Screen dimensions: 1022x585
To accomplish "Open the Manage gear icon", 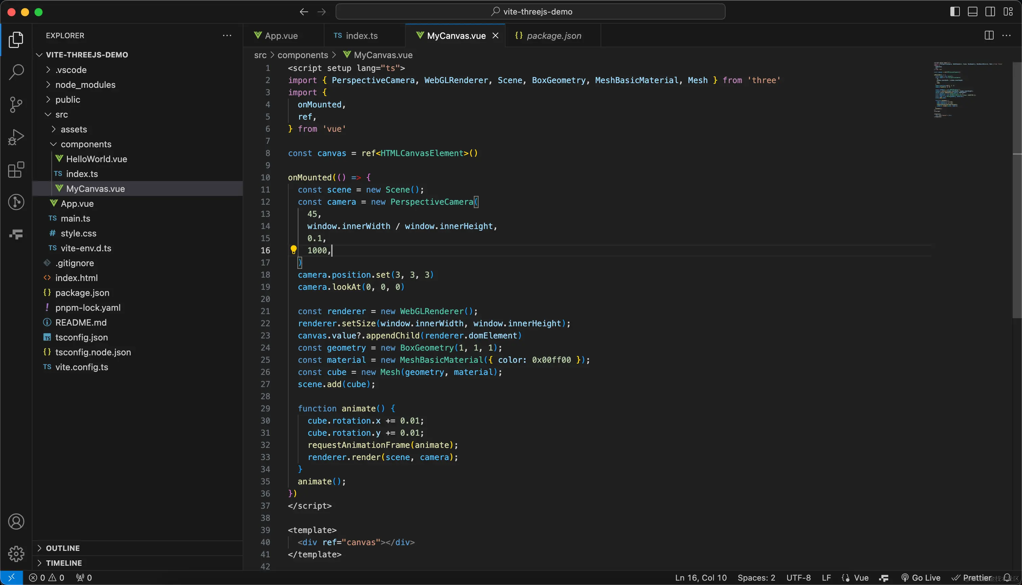I will (16, 554).
